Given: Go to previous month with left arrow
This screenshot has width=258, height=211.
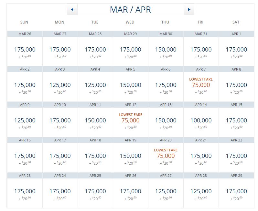Looking at the screenshot, I should click(x=72, y=10).
